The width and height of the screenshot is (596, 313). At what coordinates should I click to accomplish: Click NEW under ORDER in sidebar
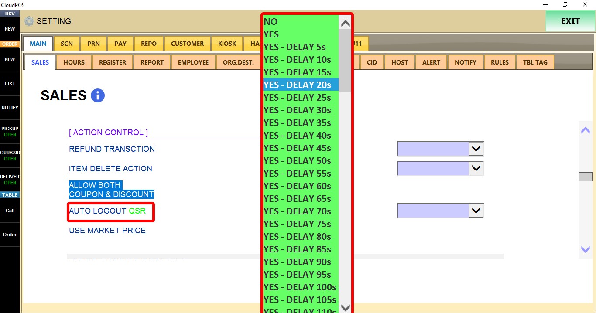10,59
